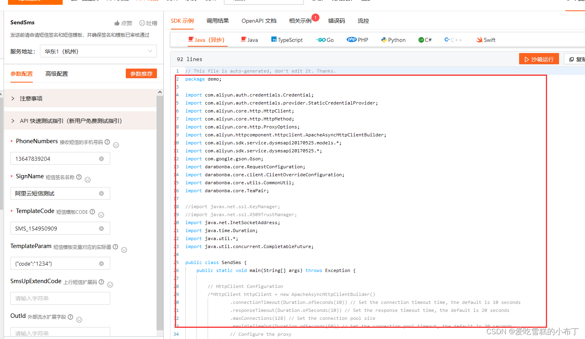
Task: Click the feedback face beside PhoneNumbers
Action: click(x=116, y=145)
